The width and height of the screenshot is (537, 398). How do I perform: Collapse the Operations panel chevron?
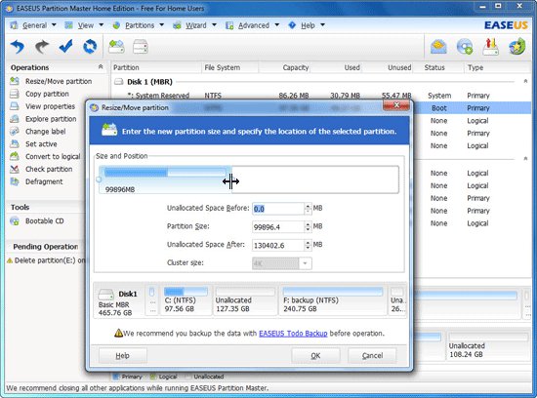101,66
